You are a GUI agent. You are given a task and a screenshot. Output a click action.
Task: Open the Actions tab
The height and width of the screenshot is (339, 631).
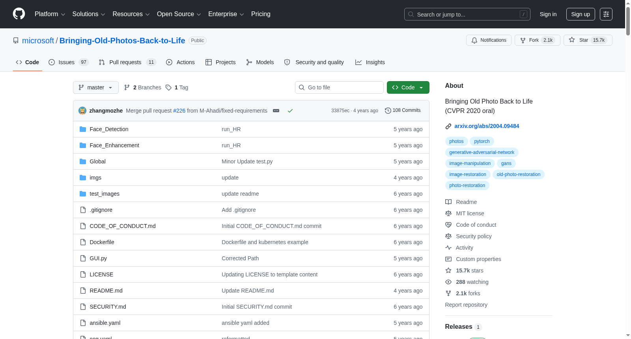coord(180,62)
